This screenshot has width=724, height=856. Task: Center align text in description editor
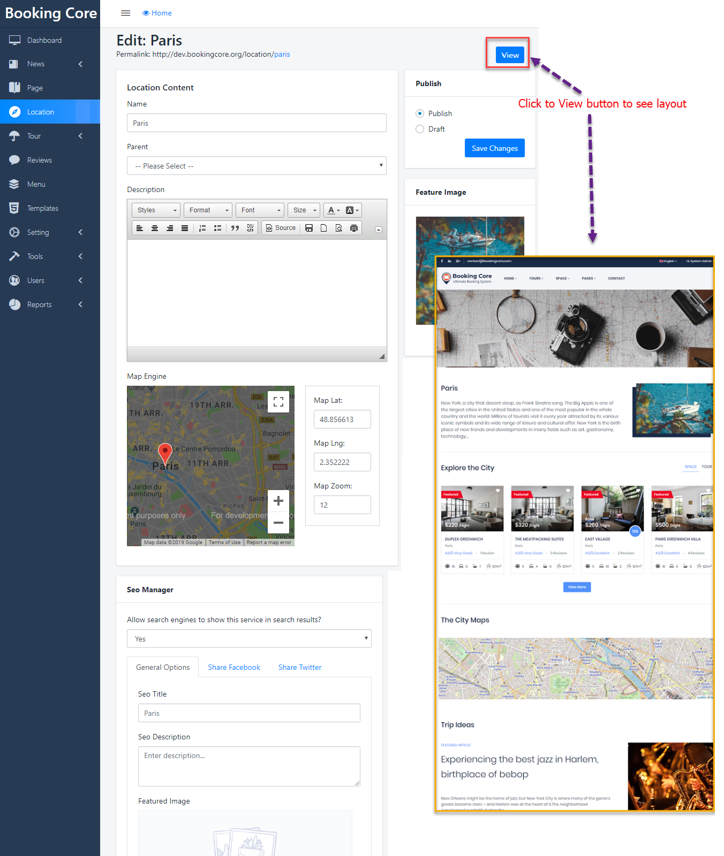point(155,228)
